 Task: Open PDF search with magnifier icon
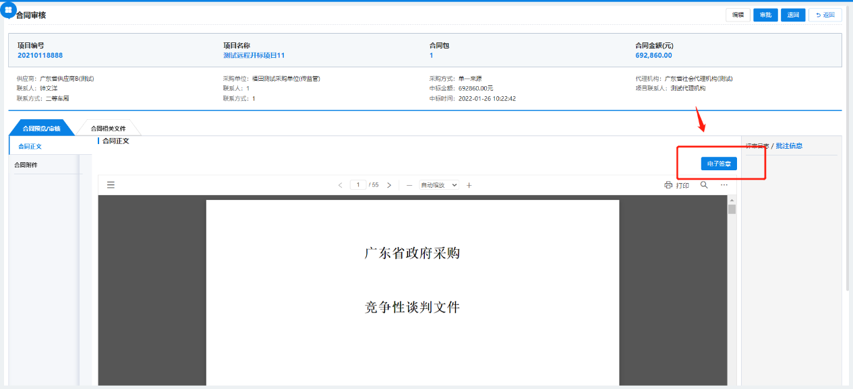[x=704, y=185]
